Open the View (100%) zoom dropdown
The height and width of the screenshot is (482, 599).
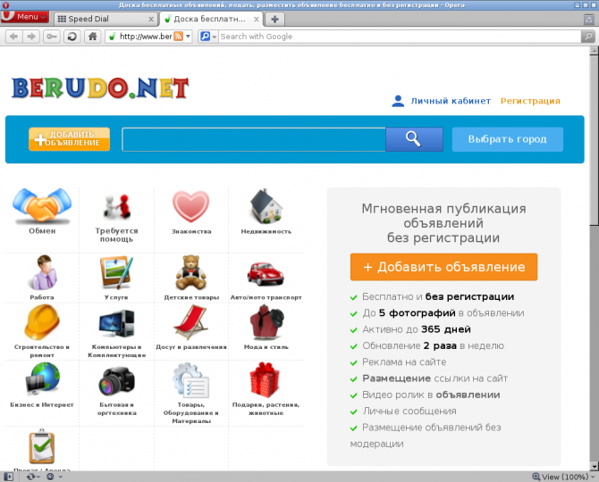coord(564,477)
